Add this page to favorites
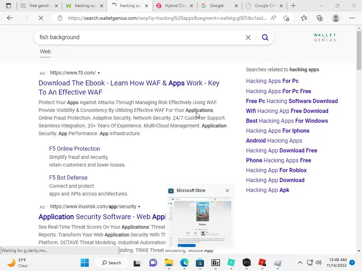The height and width of the screenshot is (271, 362). coord(286,18)
